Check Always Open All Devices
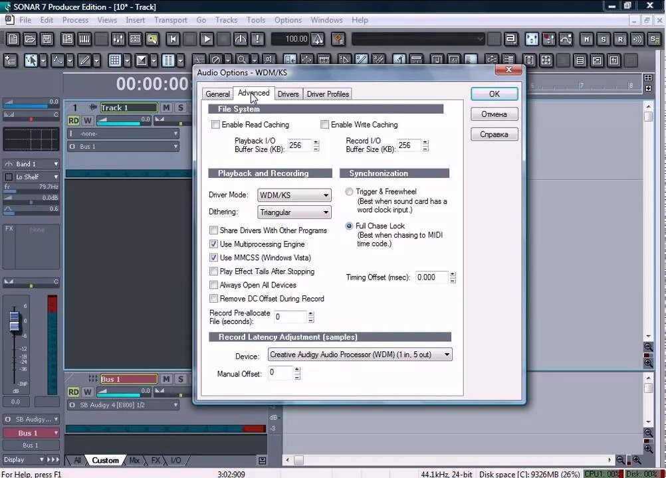The image size is (666, 478). point(213,285)
